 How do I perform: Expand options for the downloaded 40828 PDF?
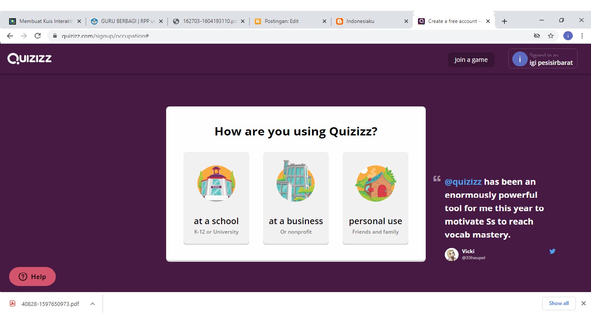[x=92, y=303]
